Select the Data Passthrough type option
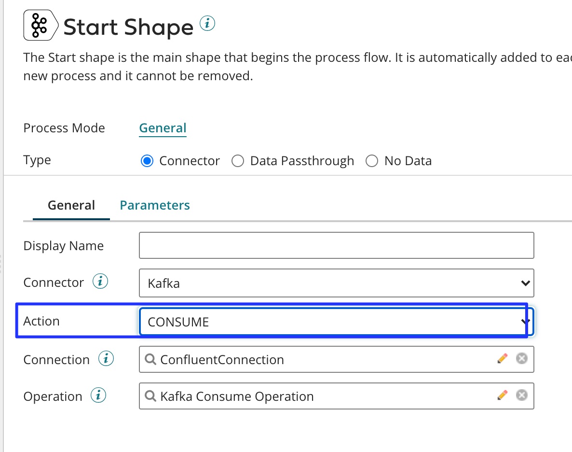 [238, 161]
